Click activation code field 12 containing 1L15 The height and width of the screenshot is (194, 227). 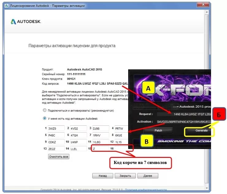[x=121, y=142]
